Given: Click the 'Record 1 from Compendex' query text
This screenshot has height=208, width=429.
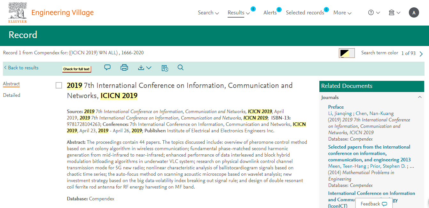Looking at the screenshot, I should [73, 53].
